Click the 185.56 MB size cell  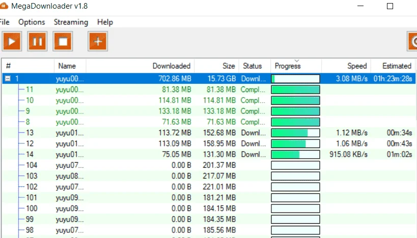click(x=219, y=230)
